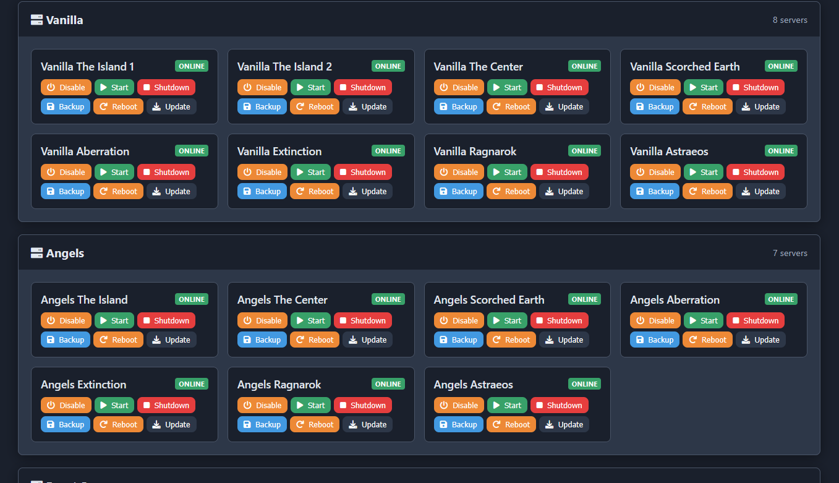839x483 pixels.
Task: Click the reboot arrow icon on Vanilla Astraeos
Action: pos(692,191)
